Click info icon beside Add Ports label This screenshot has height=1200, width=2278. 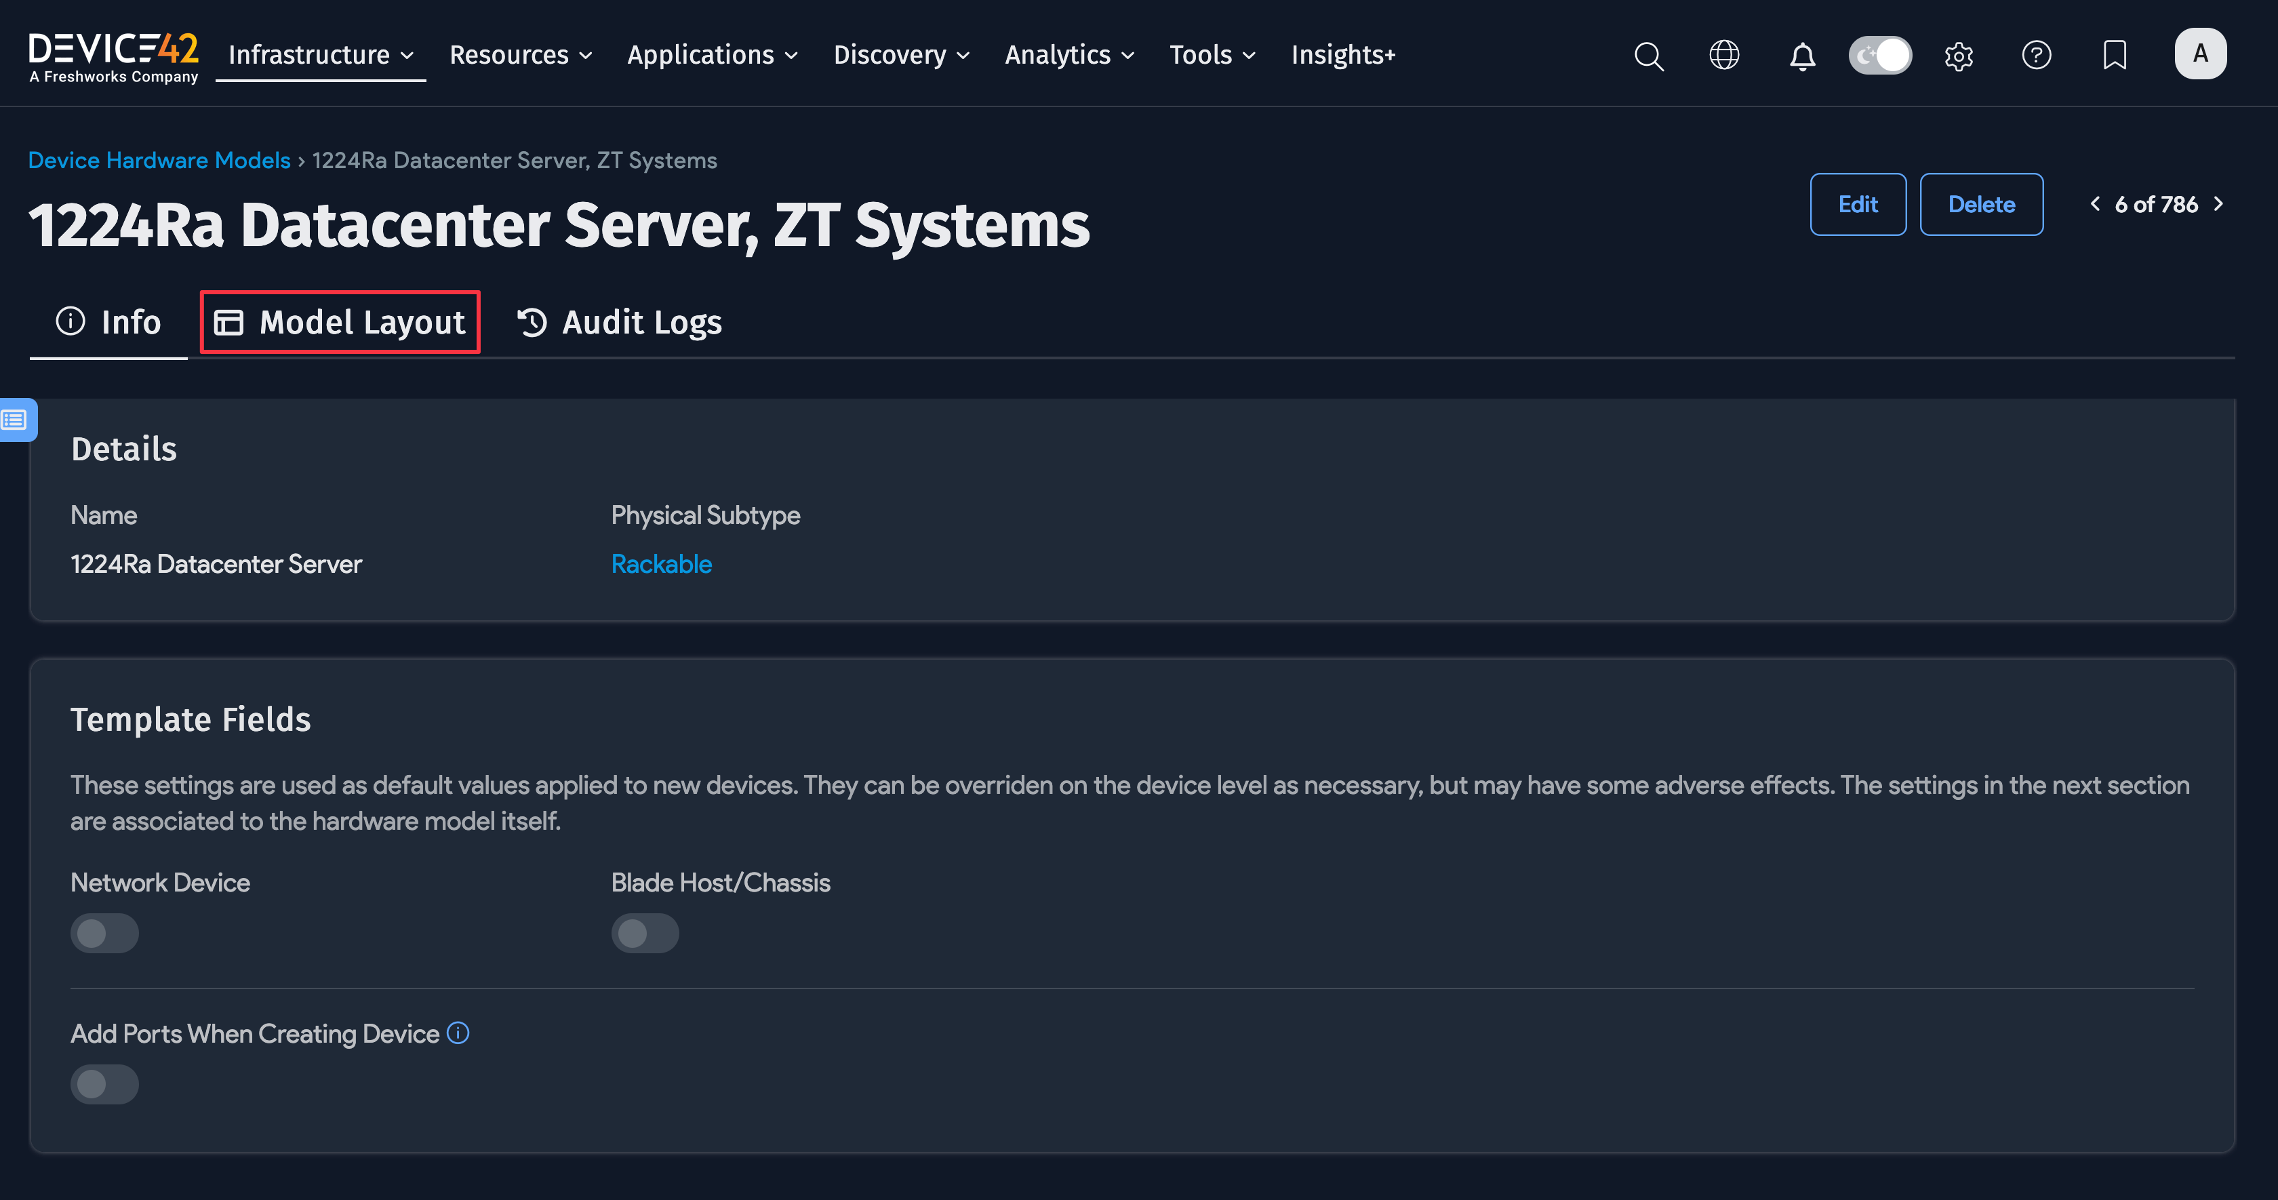pos(458,1032)
